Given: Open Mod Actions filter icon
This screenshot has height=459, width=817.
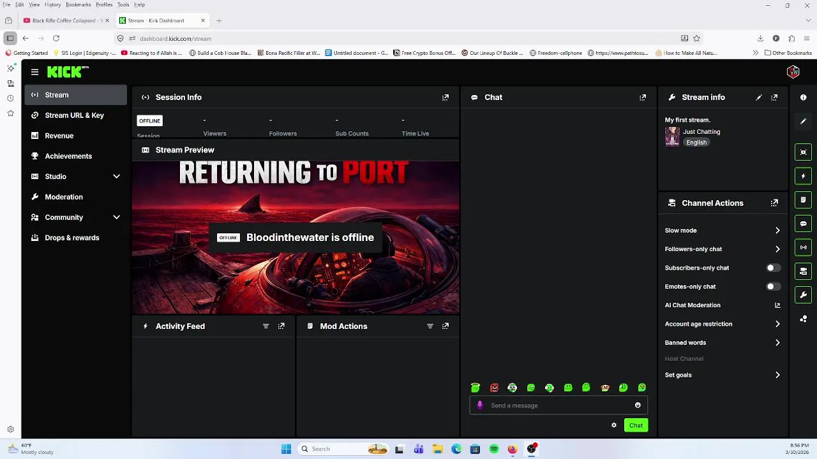Looking at the screenshot, I should point(430,326).
